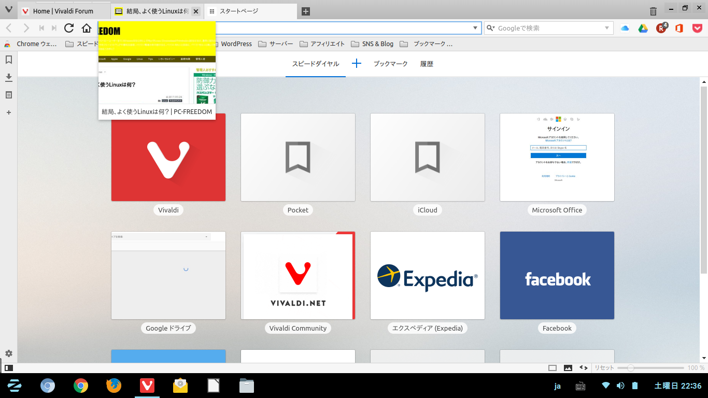The height and width of the screenshot is (398, 708).
Task: Toggle image loading in status bar
Action: click(568, 368)
